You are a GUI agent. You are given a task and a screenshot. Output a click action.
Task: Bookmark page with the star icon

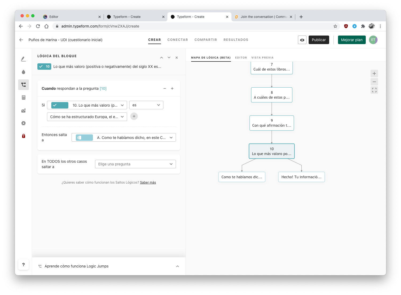(x=335, y=26)
